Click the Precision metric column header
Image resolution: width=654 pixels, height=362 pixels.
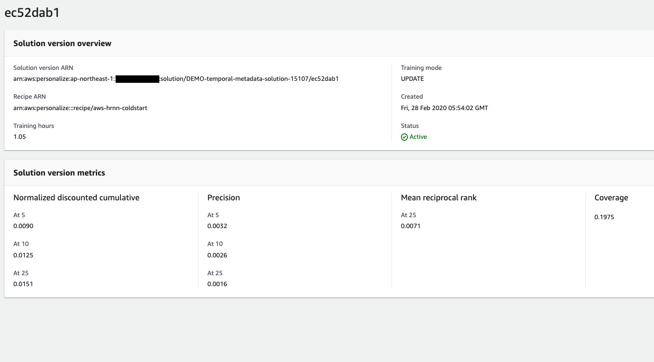[x=223, y=197]
